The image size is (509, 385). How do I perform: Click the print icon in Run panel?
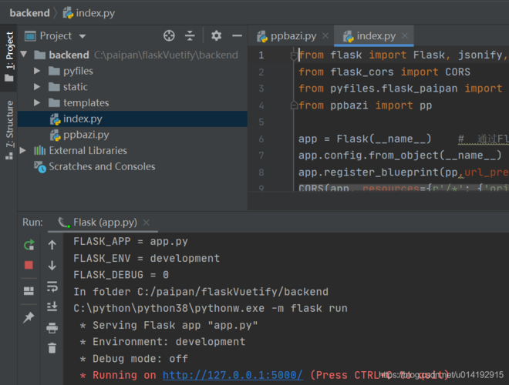pyautogui.click(x=52, y=328)
